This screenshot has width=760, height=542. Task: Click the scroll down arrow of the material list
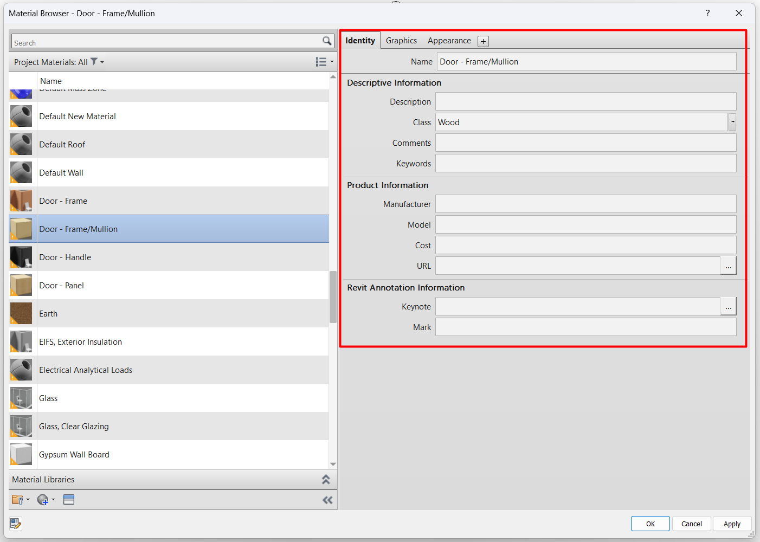pos(333,464)
